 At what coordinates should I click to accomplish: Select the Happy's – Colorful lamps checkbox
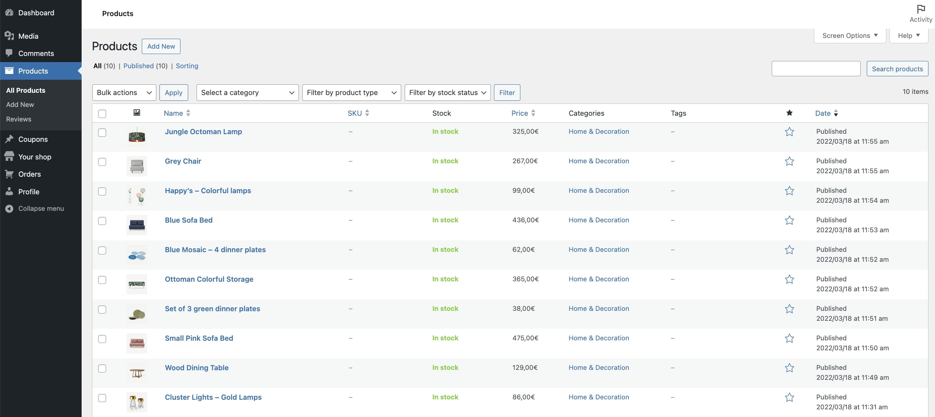pos(102,192)
